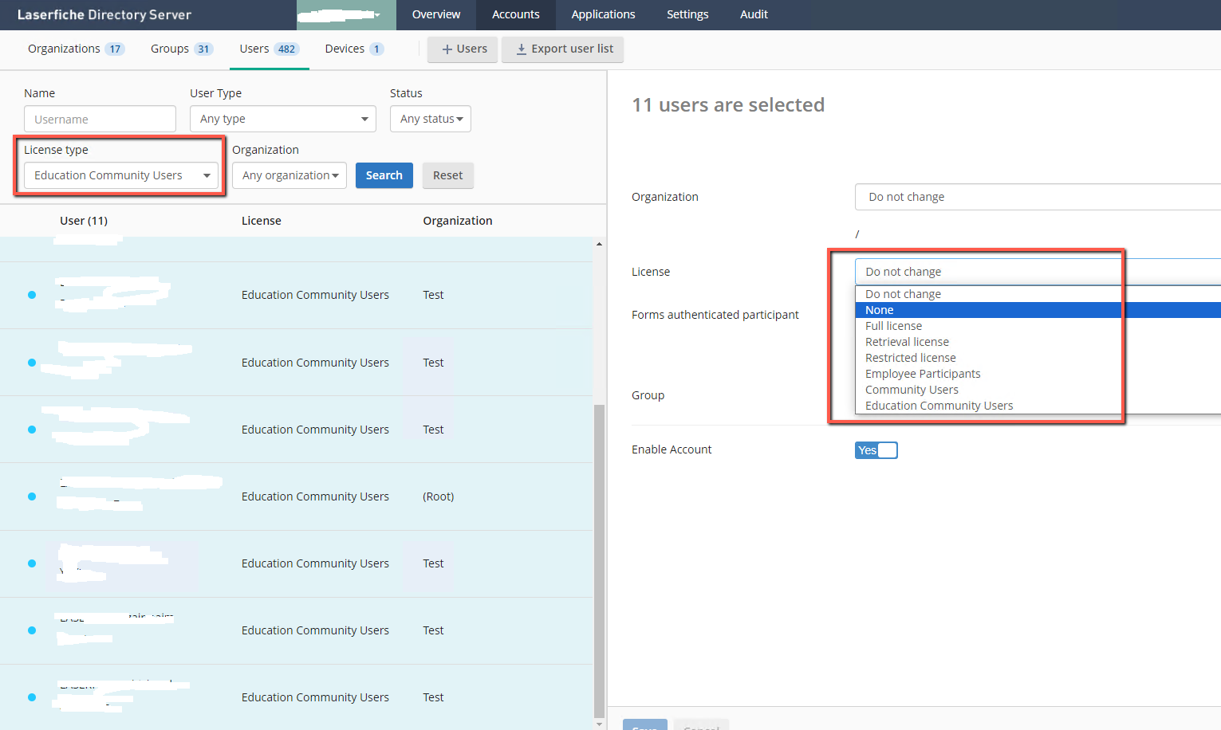This screenshot has height=730, width=1221.
Task: Open the Overview tab
Action: [435, 14]
